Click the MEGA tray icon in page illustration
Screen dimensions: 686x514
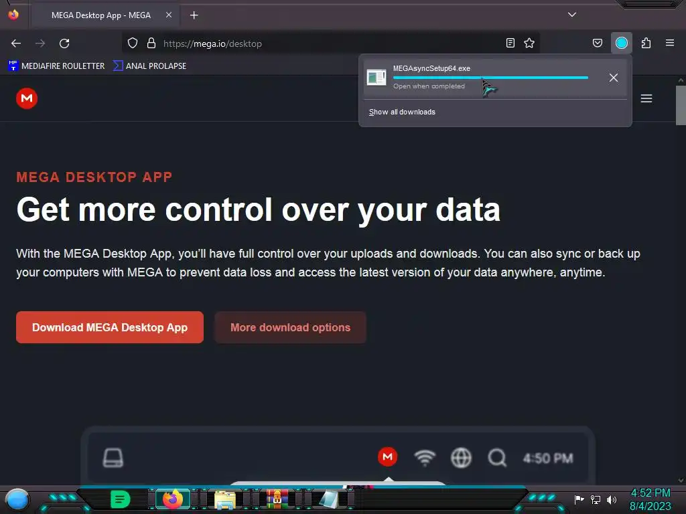(387, 457)
